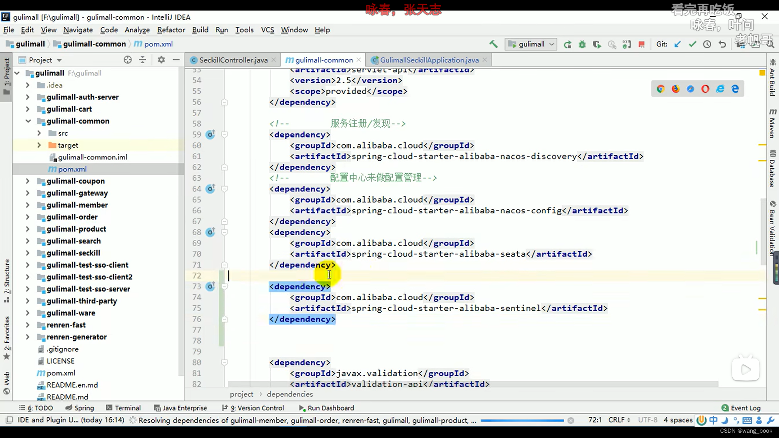Expand the gulimall-auth-server module node
Screen dimensions: 779x438
pyautogui.click(x=28, y=97)
